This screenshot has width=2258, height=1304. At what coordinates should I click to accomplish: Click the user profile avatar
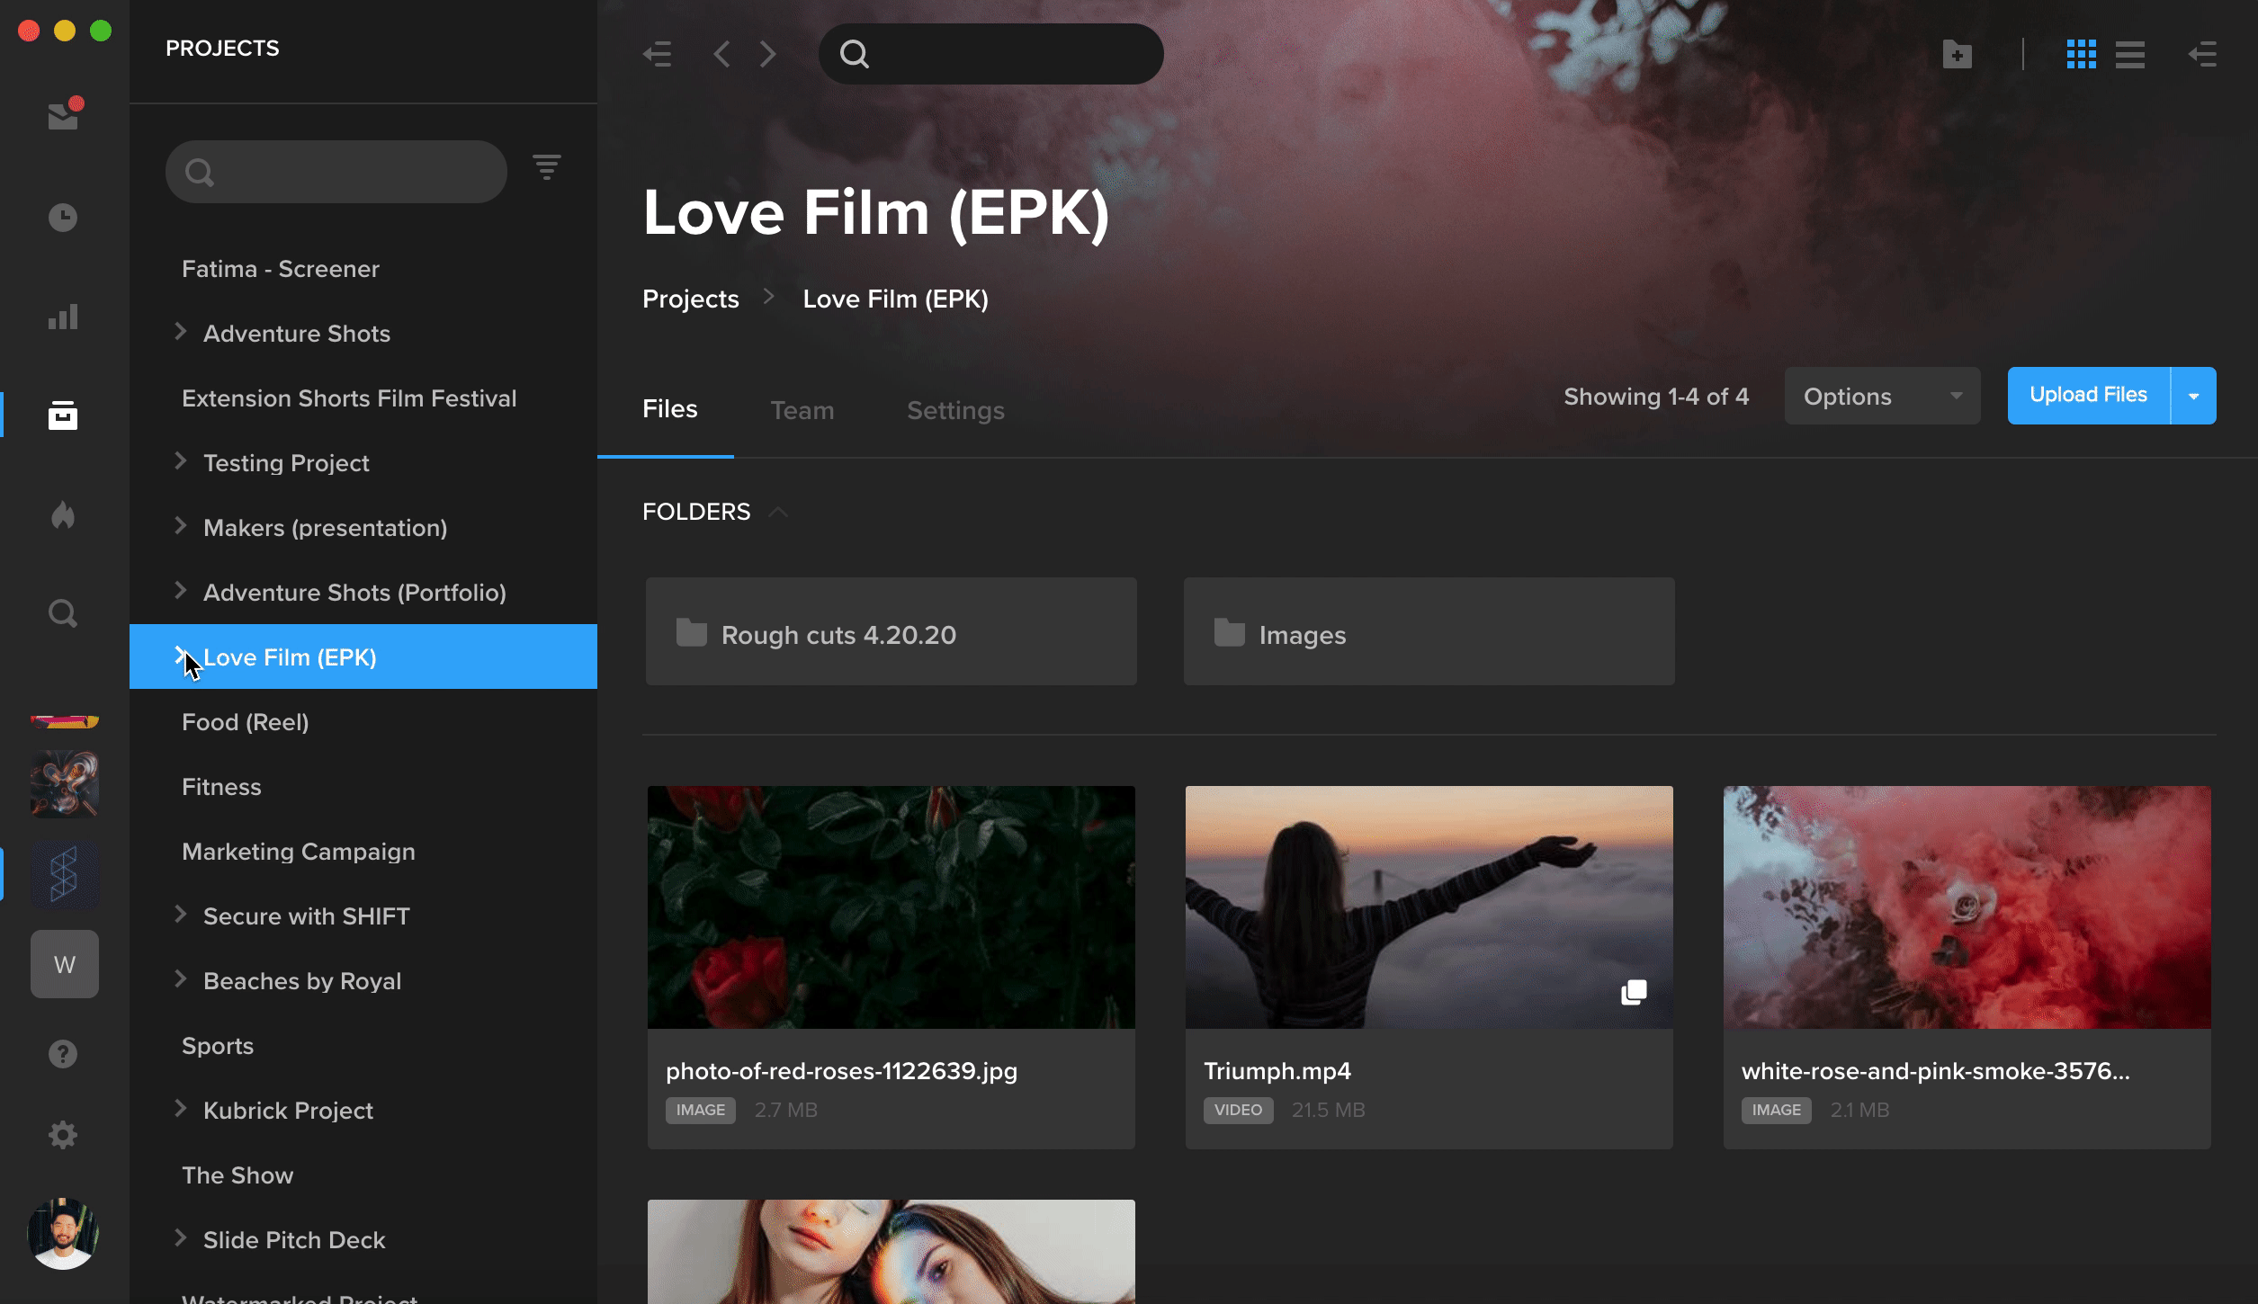pyautogui.click(x=63, y=1234)
